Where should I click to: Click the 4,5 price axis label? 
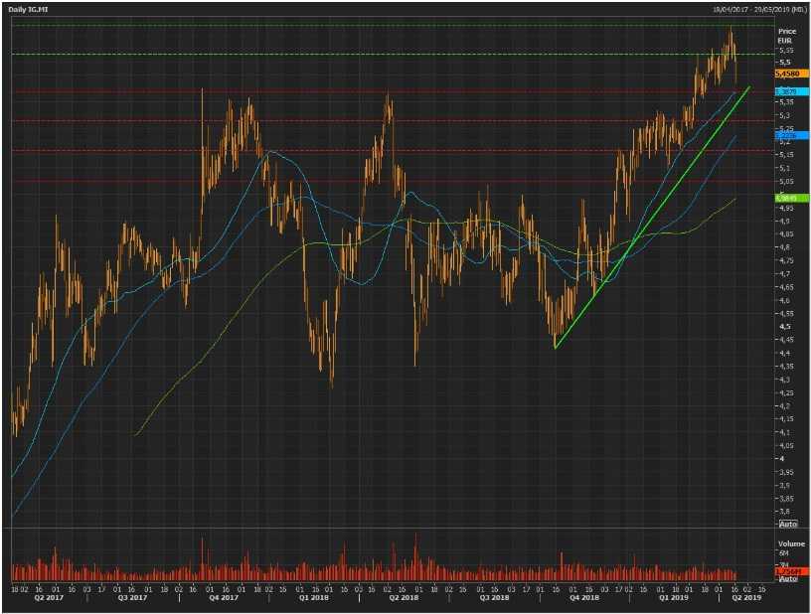click(x=784, y=326)
